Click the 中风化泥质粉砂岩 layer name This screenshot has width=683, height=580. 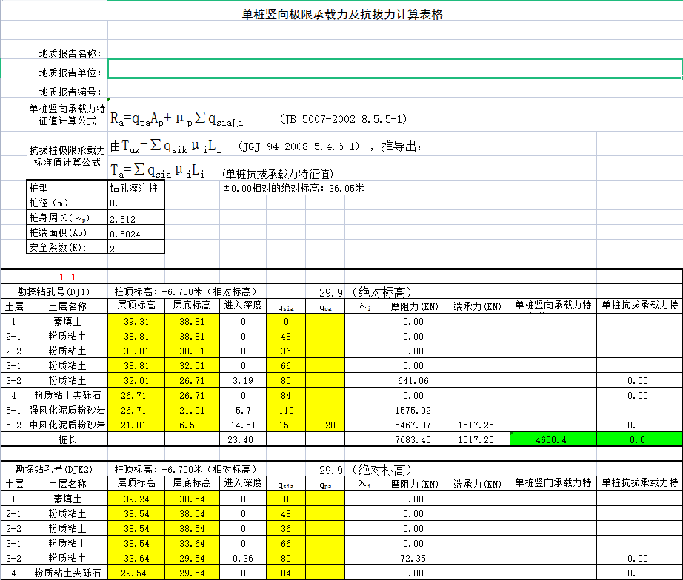[67, 425]
